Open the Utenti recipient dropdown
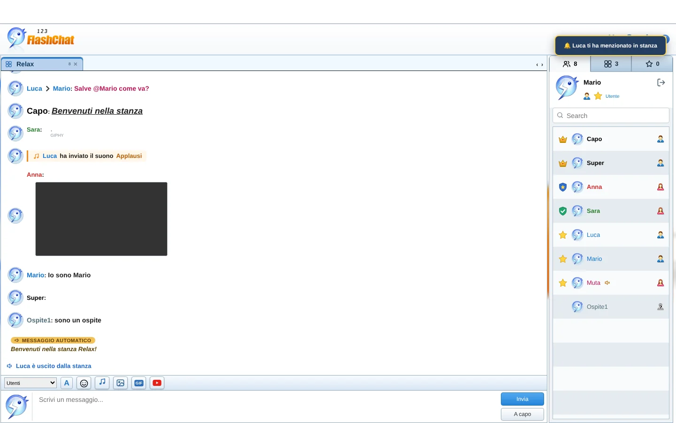The height and width of the screenshot is (423, 676). point(31,383)
